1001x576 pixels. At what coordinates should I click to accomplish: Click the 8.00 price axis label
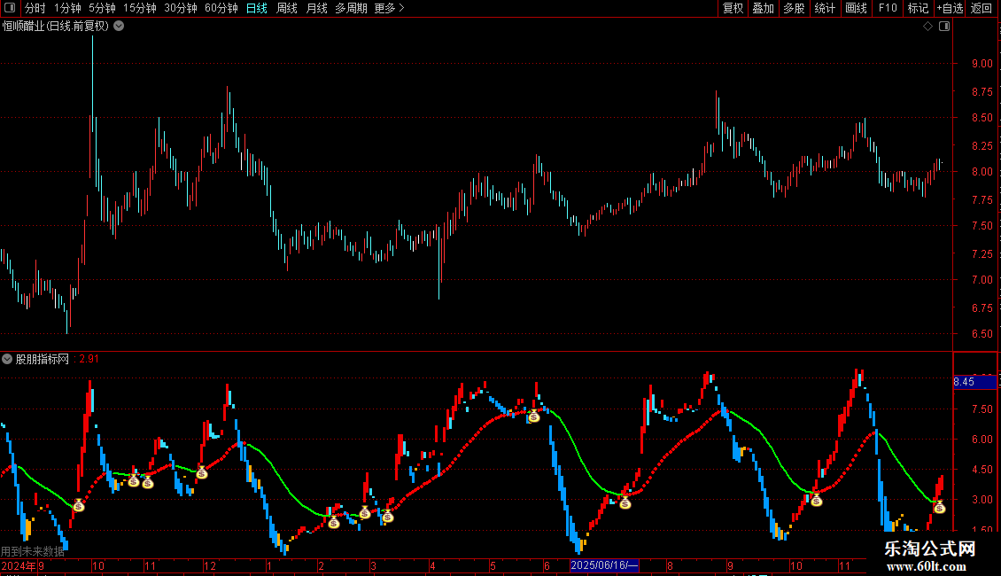pyautogui.click(x=982, y=171)
